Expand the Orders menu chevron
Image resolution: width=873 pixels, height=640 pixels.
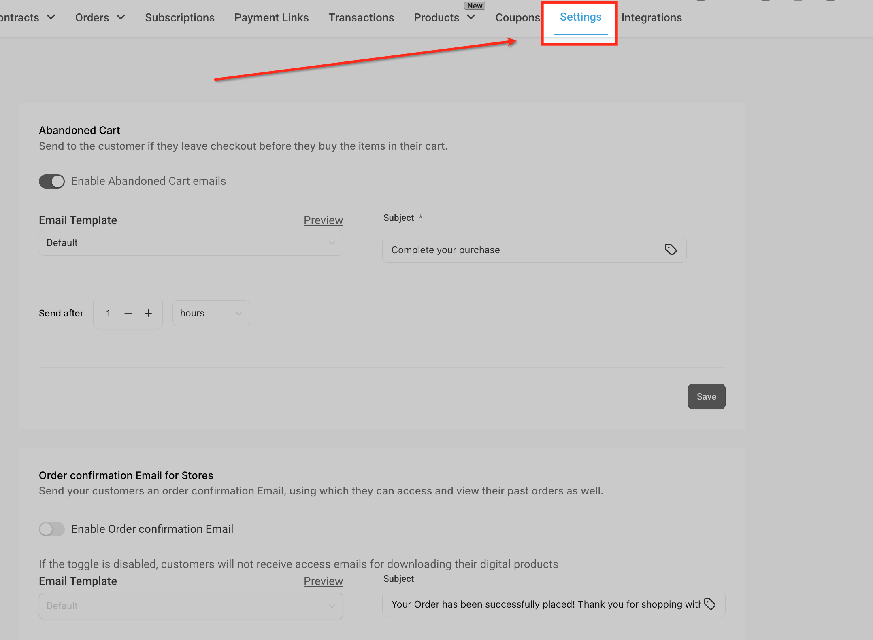coord(121,17)
